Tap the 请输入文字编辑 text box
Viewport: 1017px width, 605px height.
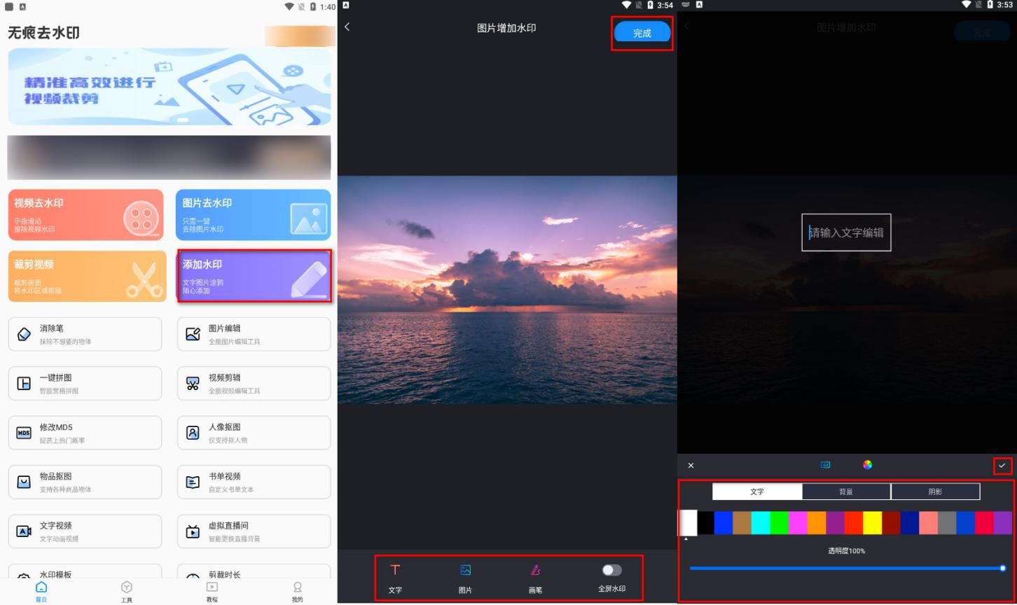point(846,232)
